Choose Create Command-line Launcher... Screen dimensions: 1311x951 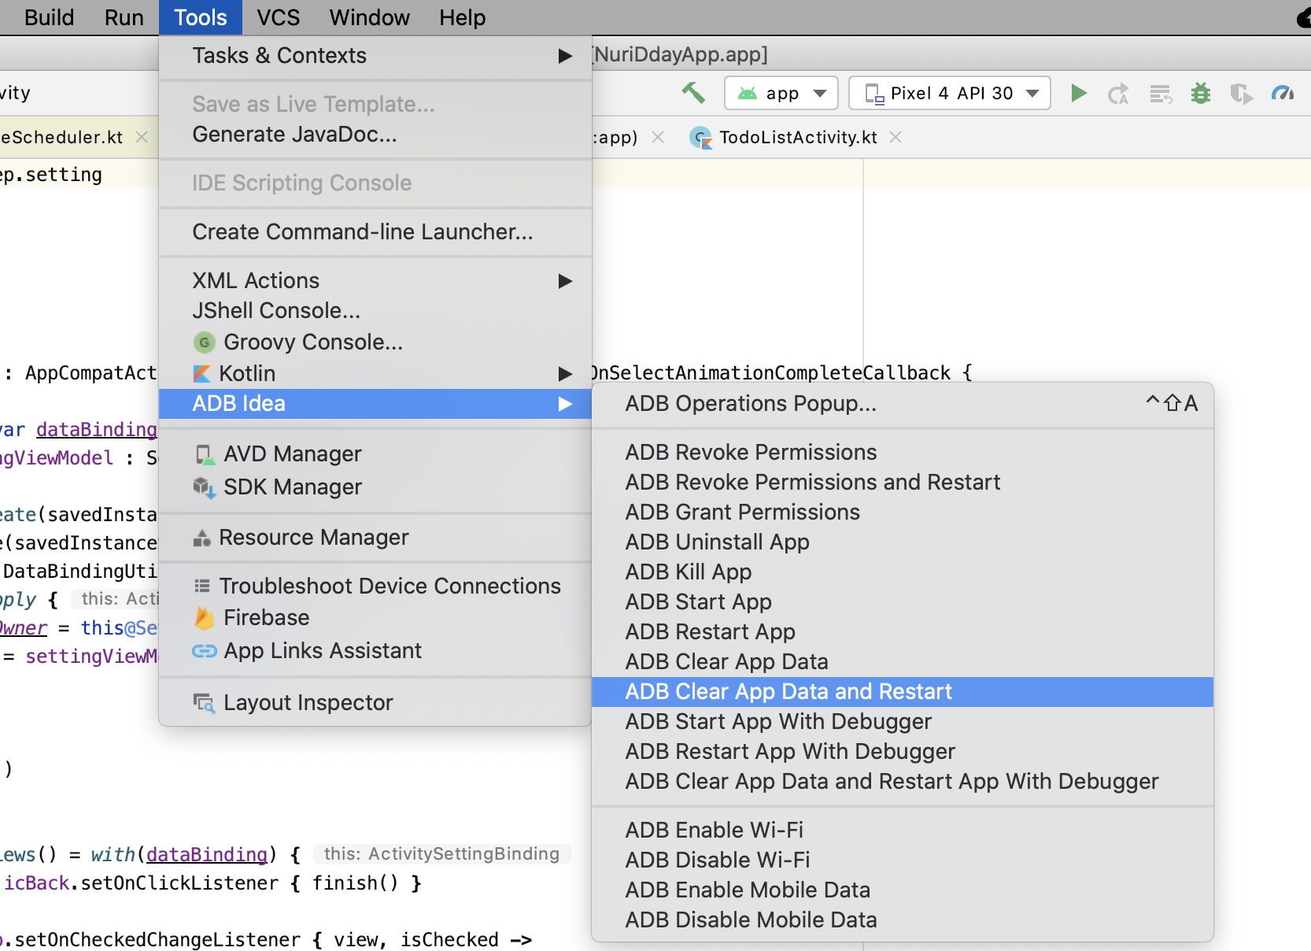click(x=375, y=232)
